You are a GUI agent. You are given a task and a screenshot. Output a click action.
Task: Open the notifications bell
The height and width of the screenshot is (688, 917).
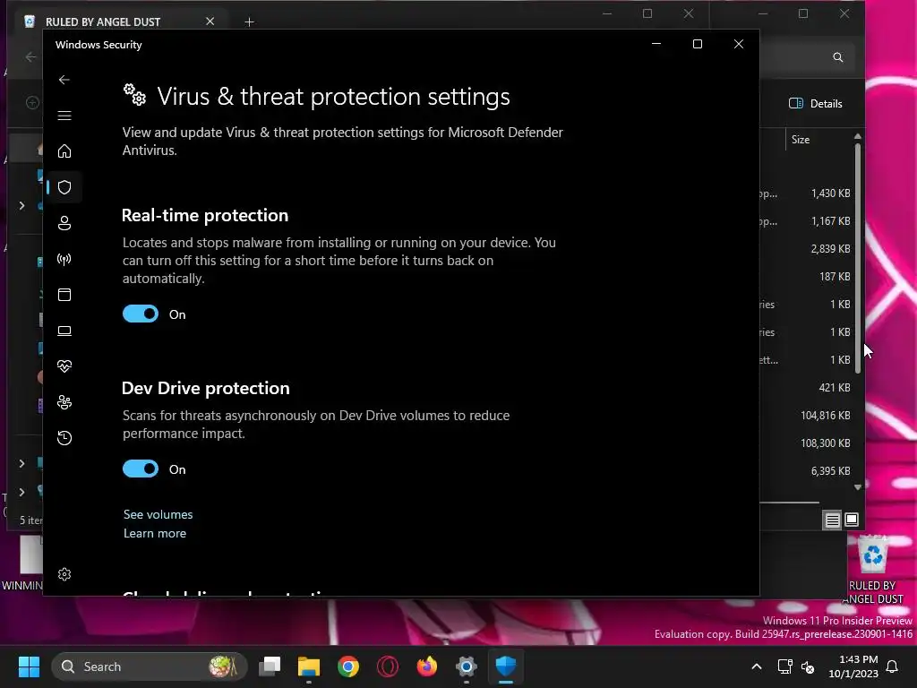coord(893,666)
